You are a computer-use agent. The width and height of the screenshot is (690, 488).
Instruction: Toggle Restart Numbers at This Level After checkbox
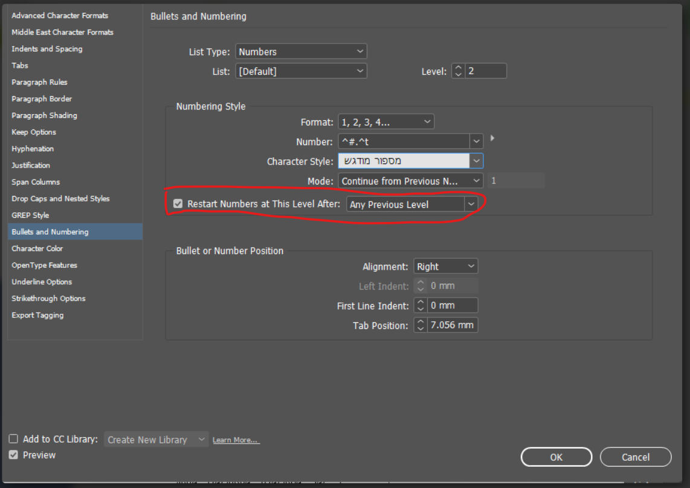[178, 203]
